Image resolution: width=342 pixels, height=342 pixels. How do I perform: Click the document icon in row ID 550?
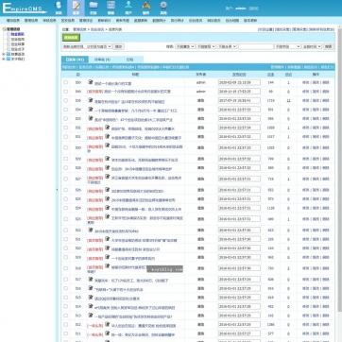[91, 82]
